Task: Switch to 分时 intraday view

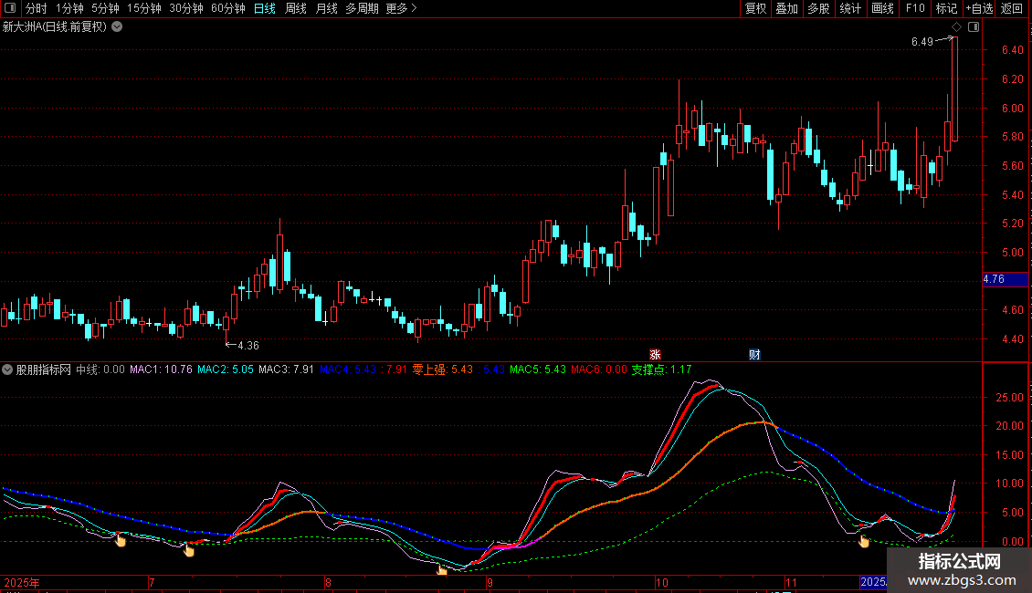Action: 37,8
